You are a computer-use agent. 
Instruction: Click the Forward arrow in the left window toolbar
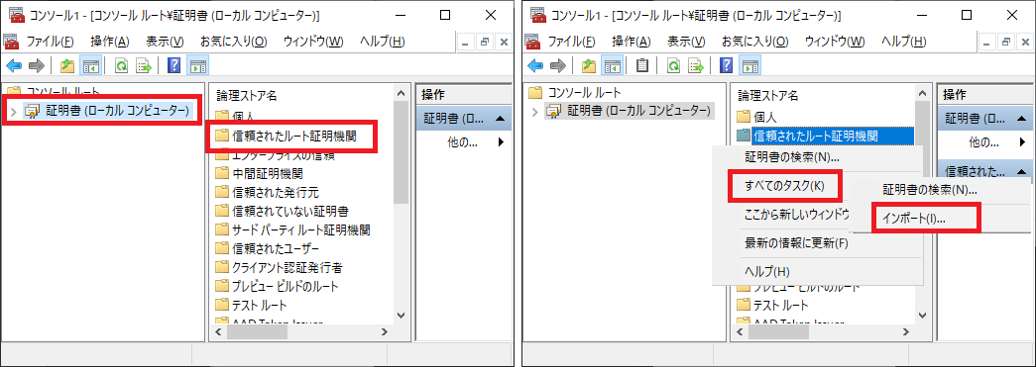[x=37, y=65]
